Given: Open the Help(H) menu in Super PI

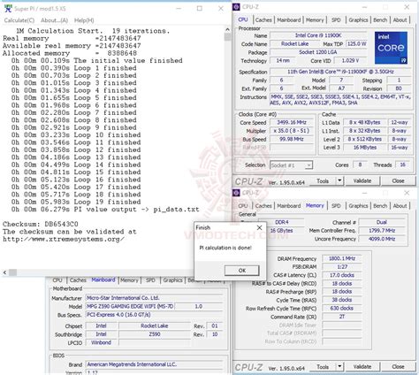Looking at the screenshot, I should coord(84,20).
